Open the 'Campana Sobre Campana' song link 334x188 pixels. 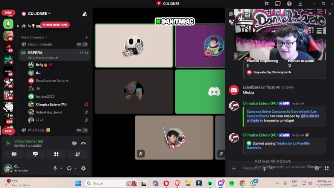[x=282, y=114]
